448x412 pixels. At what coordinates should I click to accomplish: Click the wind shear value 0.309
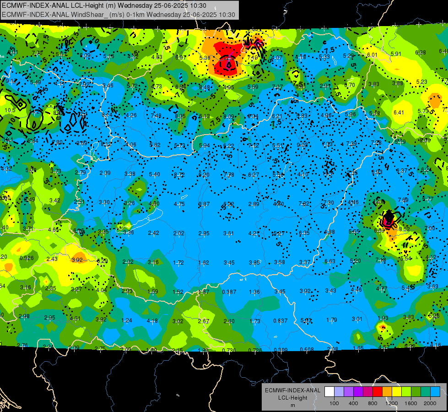click(281, 350)
